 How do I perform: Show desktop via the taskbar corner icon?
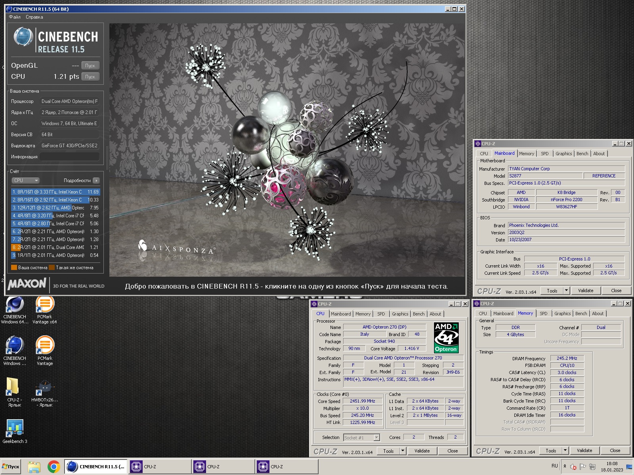coord(629,467)
